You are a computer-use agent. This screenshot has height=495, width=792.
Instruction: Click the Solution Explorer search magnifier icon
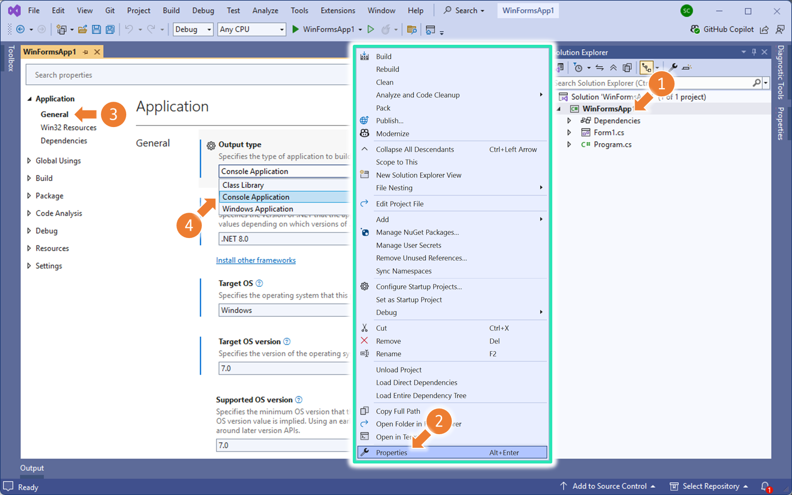756,83
